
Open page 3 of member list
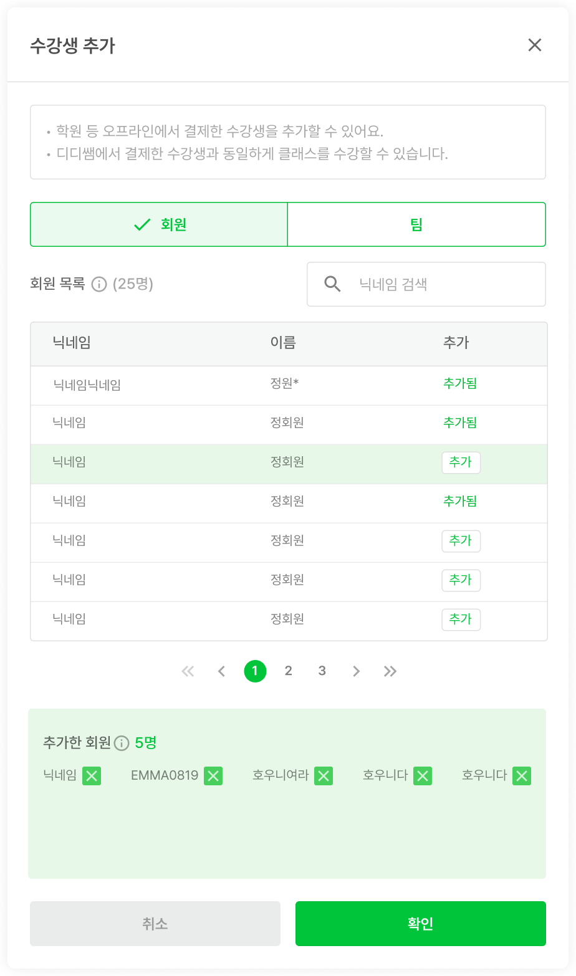coord(322,671)
